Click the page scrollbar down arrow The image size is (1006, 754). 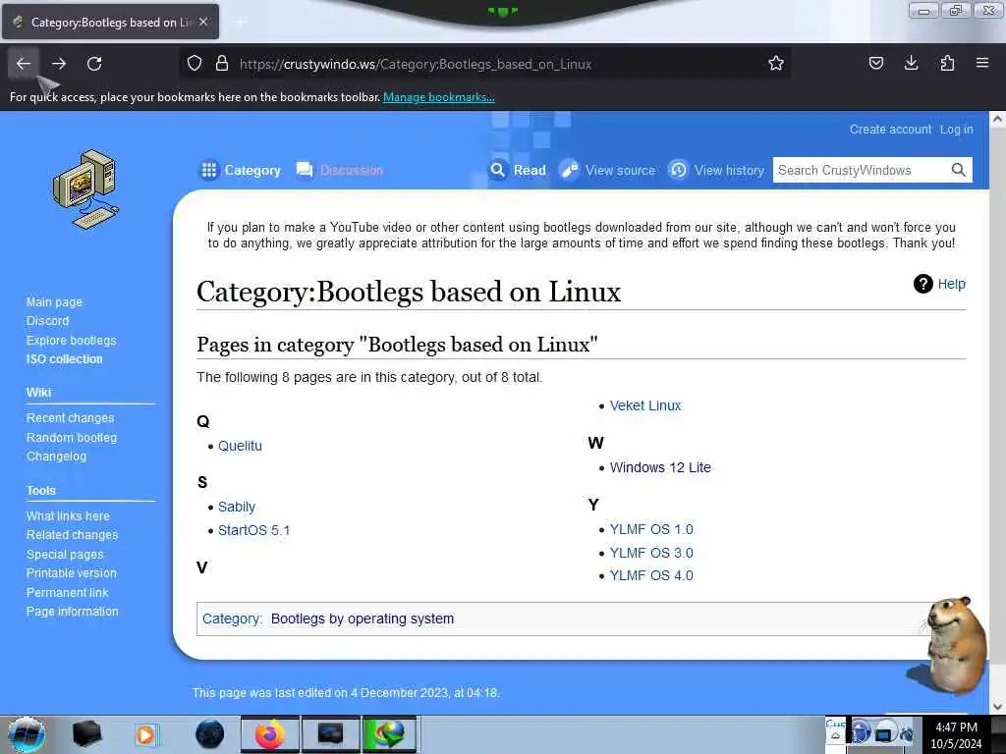pos(997,707)
